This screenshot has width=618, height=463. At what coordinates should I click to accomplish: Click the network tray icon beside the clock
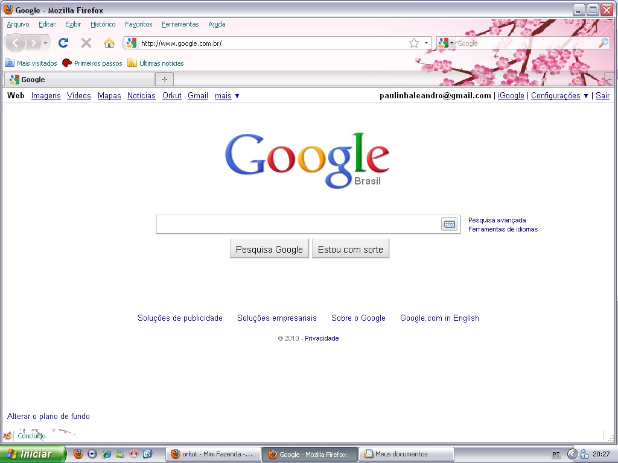584,454
